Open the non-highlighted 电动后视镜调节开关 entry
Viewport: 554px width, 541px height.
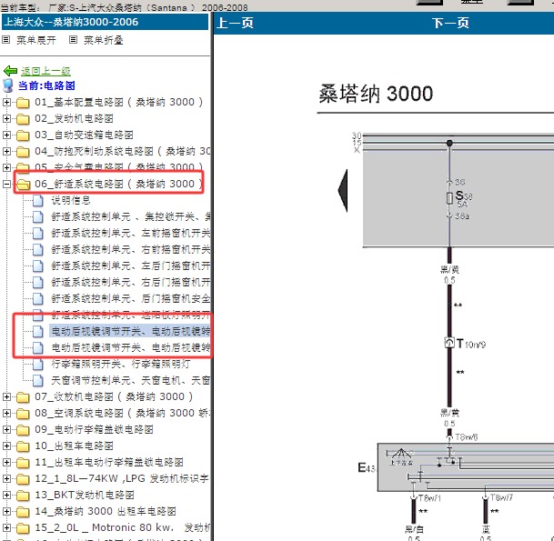tap(130, 347)
